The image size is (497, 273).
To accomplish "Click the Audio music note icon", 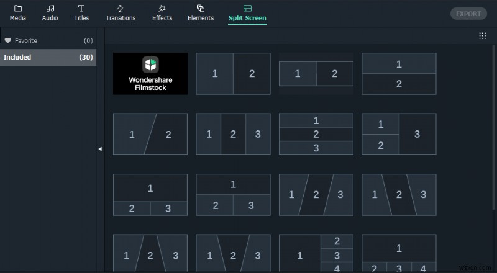I will (50, 8).
